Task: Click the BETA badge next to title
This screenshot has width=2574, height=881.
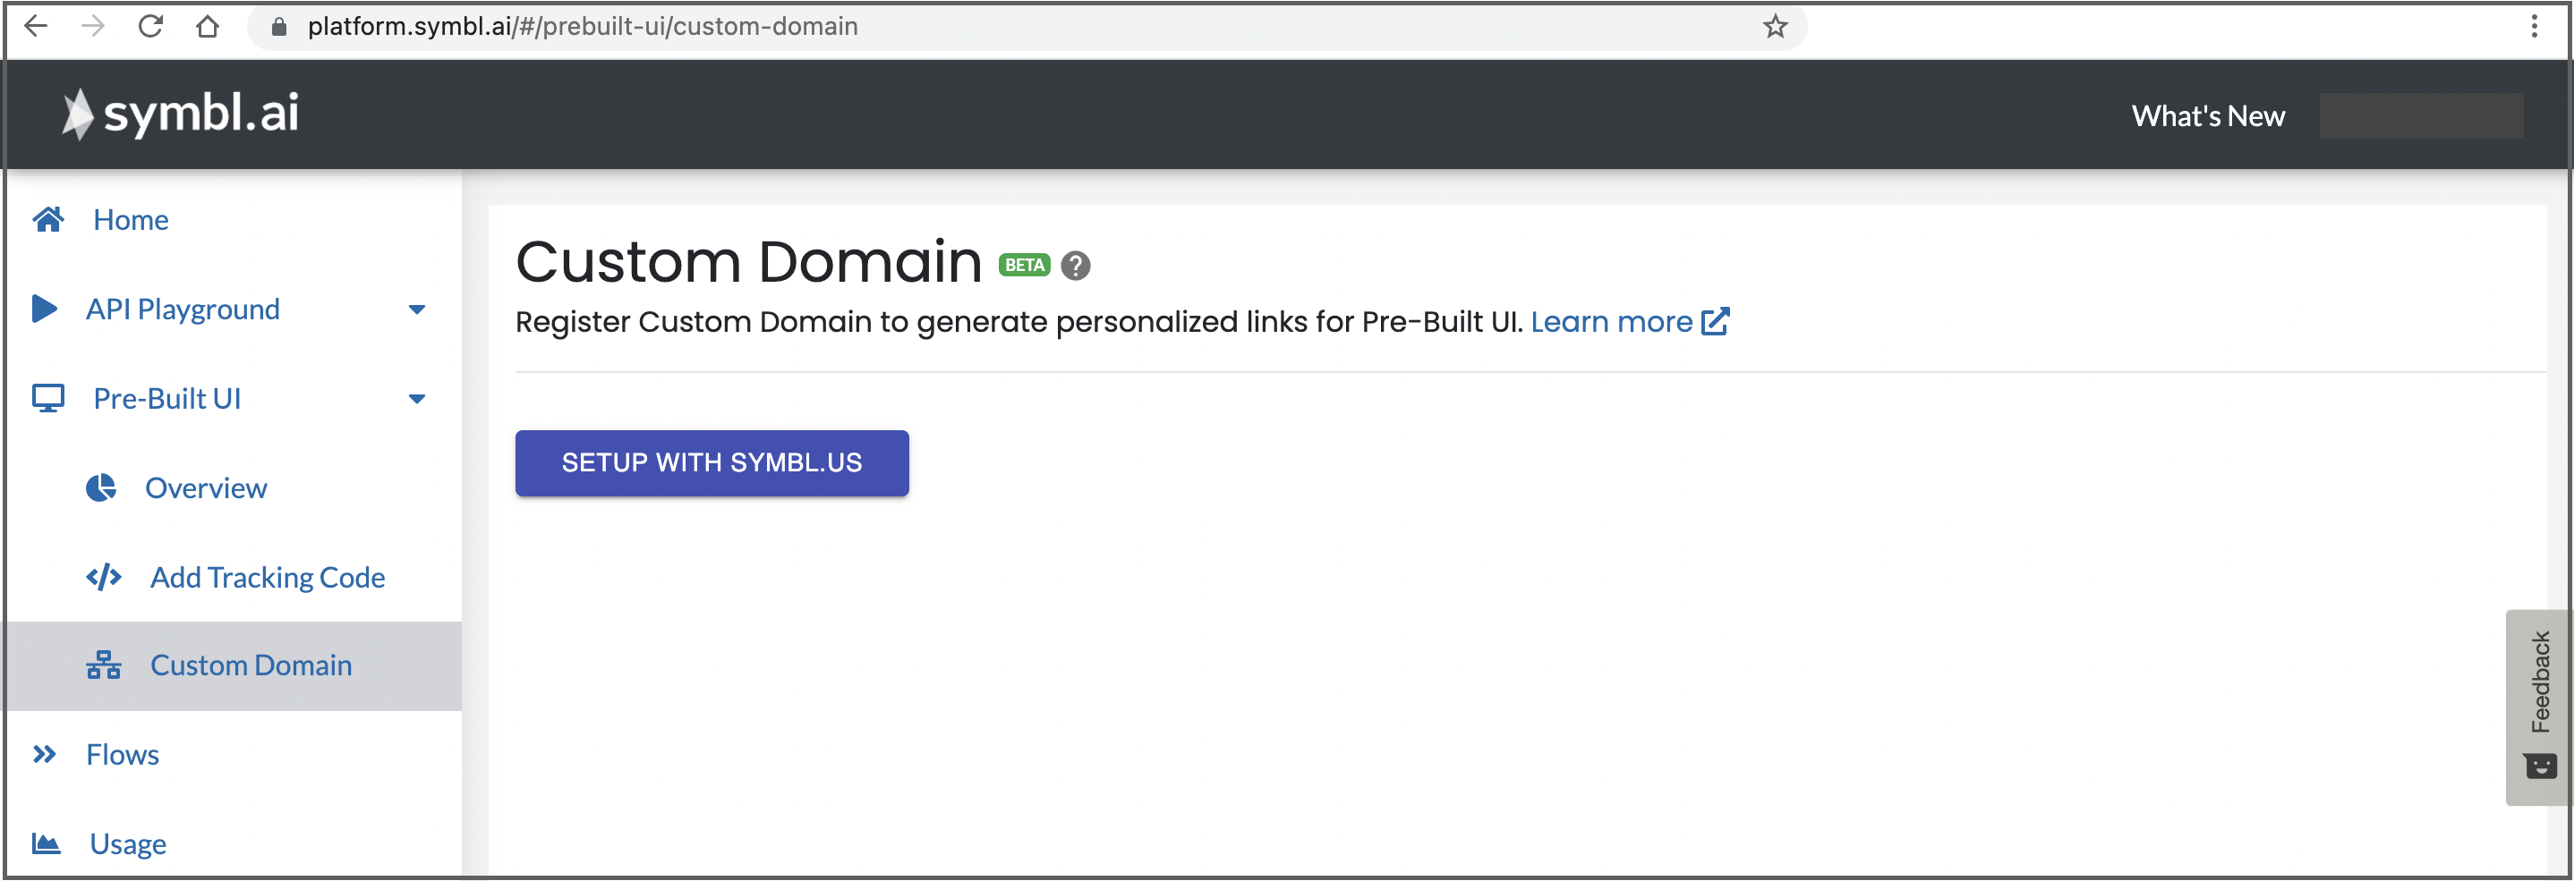Action: tap(1024, 266)
